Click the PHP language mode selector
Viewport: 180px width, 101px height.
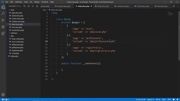169,100
